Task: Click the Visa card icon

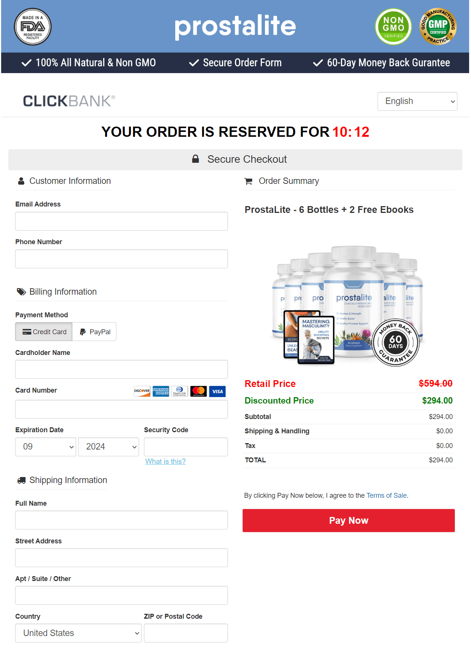Action: 217,391
